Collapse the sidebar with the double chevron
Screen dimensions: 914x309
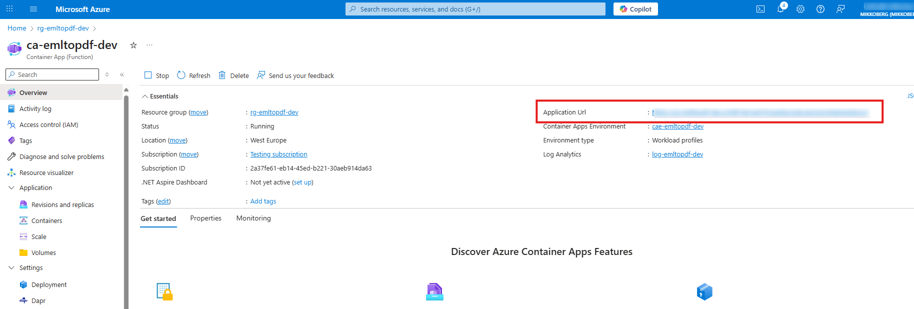(122, 74)
